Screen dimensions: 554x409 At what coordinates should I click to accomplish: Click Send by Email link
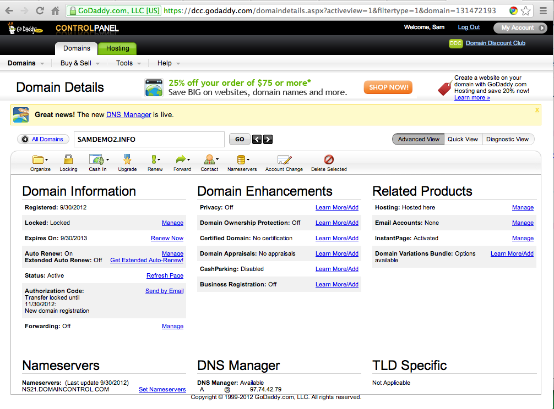click(164, 291)
